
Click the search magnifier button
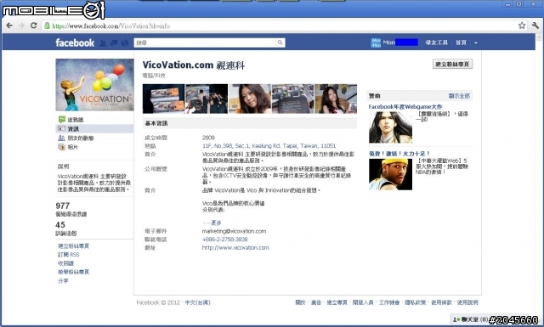280,42
